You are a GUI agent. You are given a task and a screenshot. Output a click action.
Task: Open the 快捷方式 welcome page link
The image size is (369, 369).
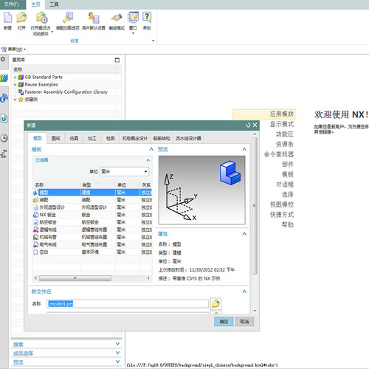[282, 215]
